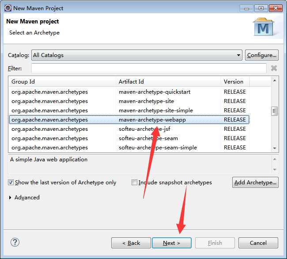Viewport: 287px width, 259px height.
Task: Click description box scroll down arrow
Action: pos(275,169)
